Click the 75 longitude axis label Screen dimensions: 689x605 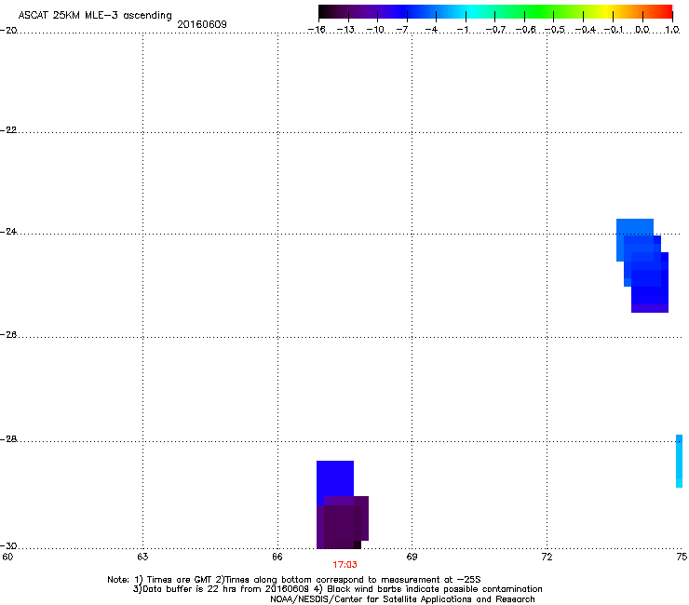coord(682,558)
